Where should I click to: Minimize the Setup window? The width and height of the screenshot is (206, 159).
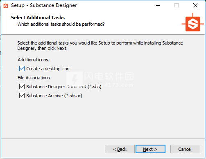click(158, 5)
